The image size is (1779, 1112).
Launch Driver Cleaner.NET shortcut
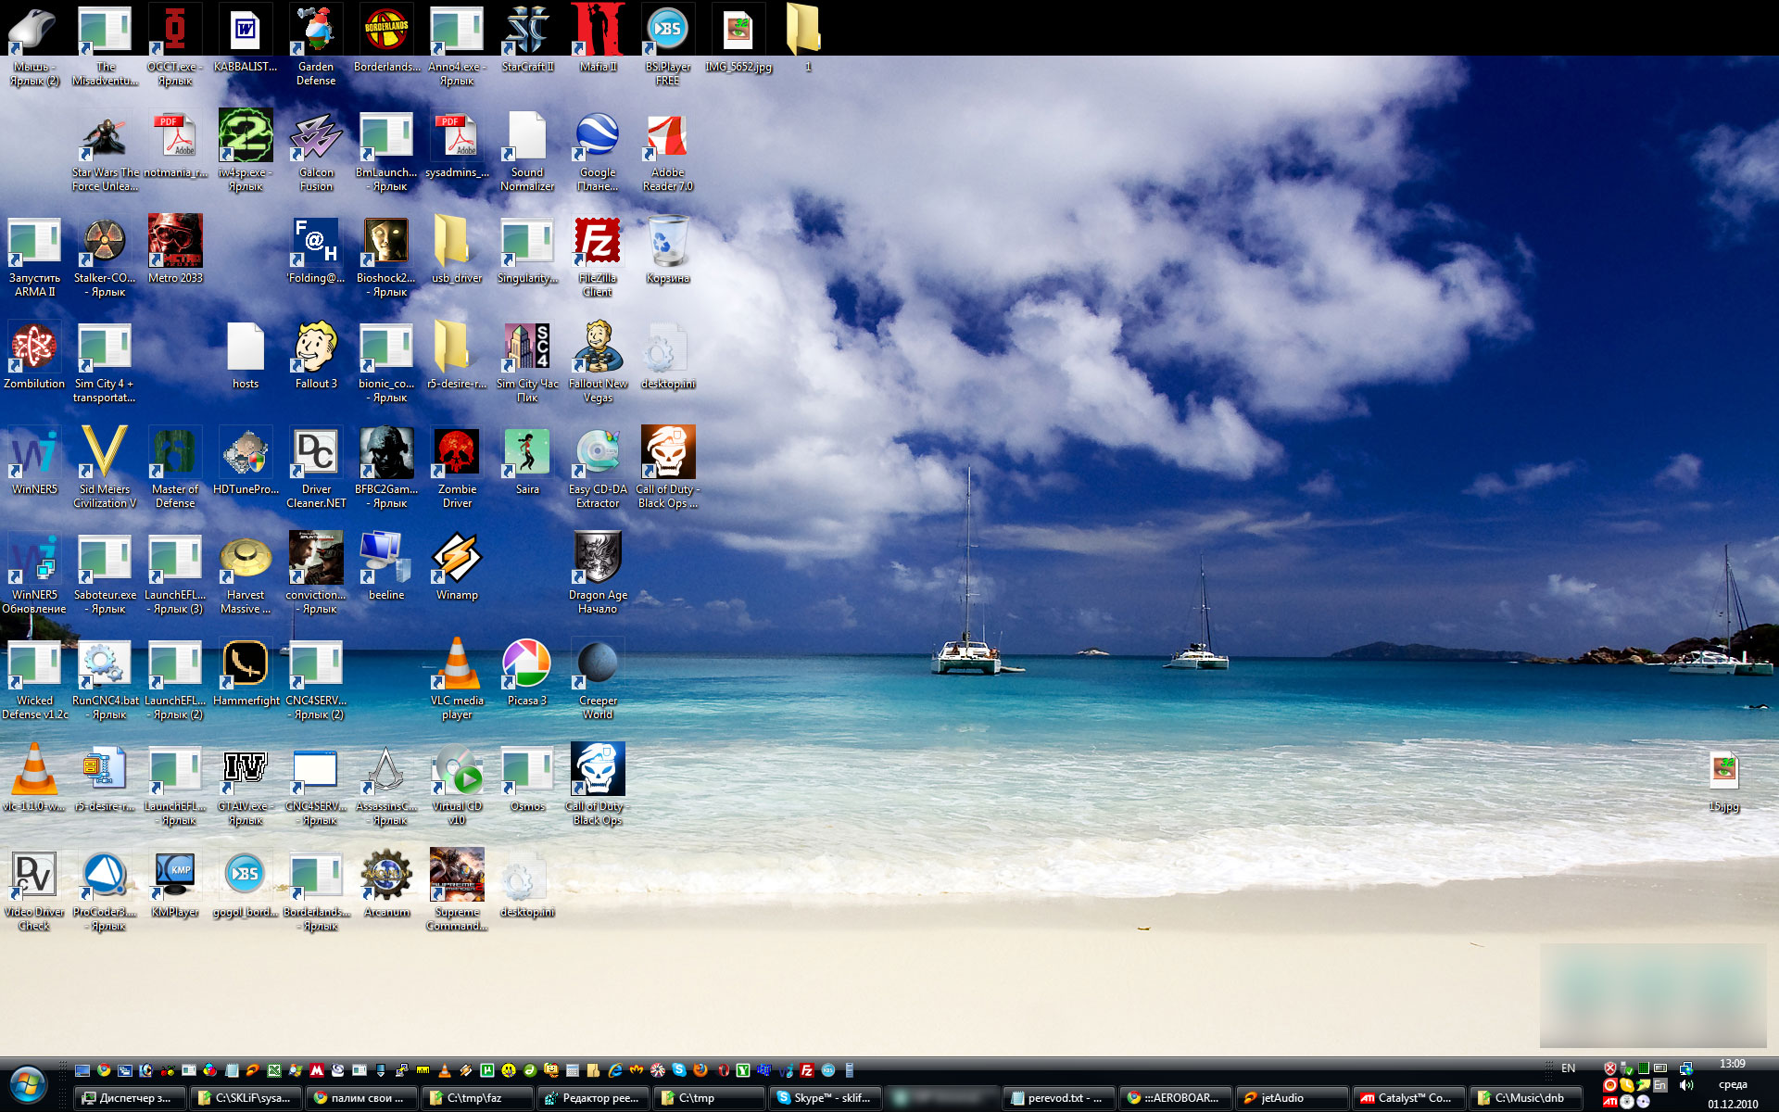(x=316, y=467)
